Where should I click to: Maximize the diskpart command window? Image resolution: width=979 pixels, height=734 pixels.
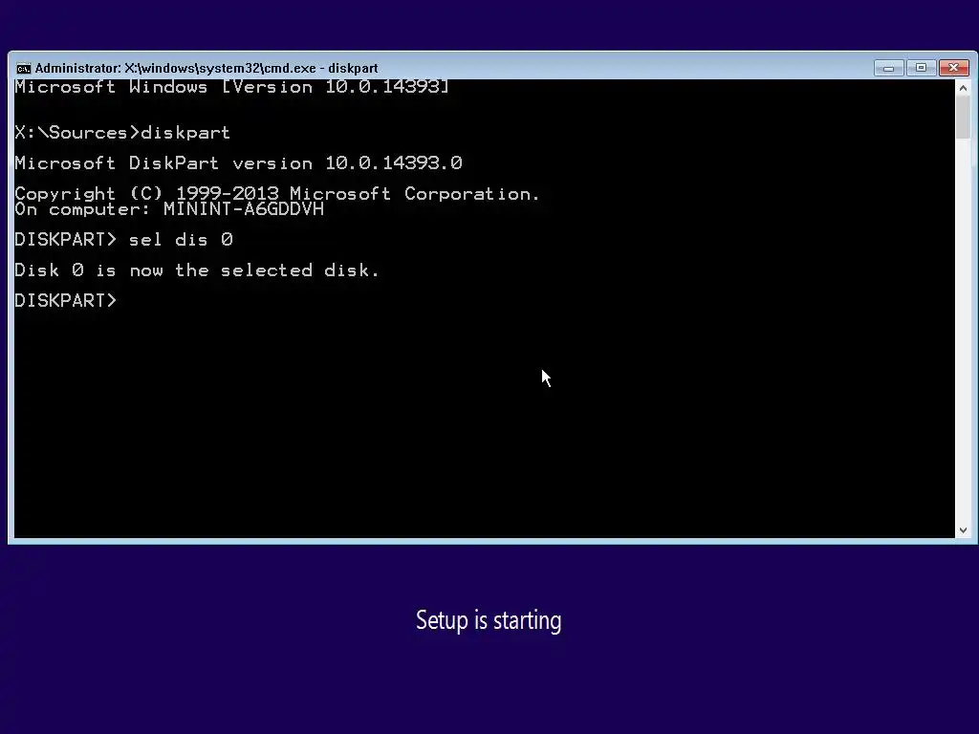921,68
